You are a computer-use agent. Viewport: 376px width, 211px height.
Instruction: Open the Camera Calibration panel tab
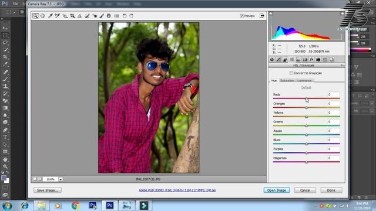(318, 60)
